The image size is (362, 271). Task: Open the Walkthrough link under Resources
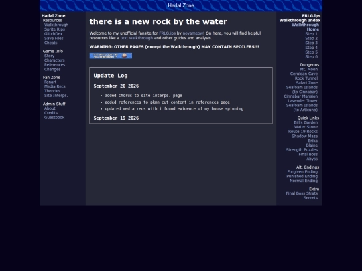56,25
